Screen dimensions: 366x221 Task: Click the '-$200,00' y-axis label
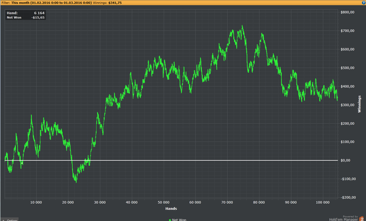tap(348, 197)
